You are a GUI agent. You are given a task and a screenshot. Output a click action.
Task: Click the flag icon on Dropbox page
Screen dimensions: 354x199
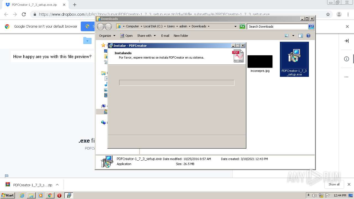[7, 176]
